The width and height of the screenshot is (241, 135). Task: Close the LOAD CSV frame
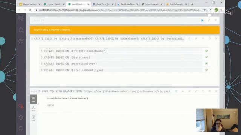216,91
